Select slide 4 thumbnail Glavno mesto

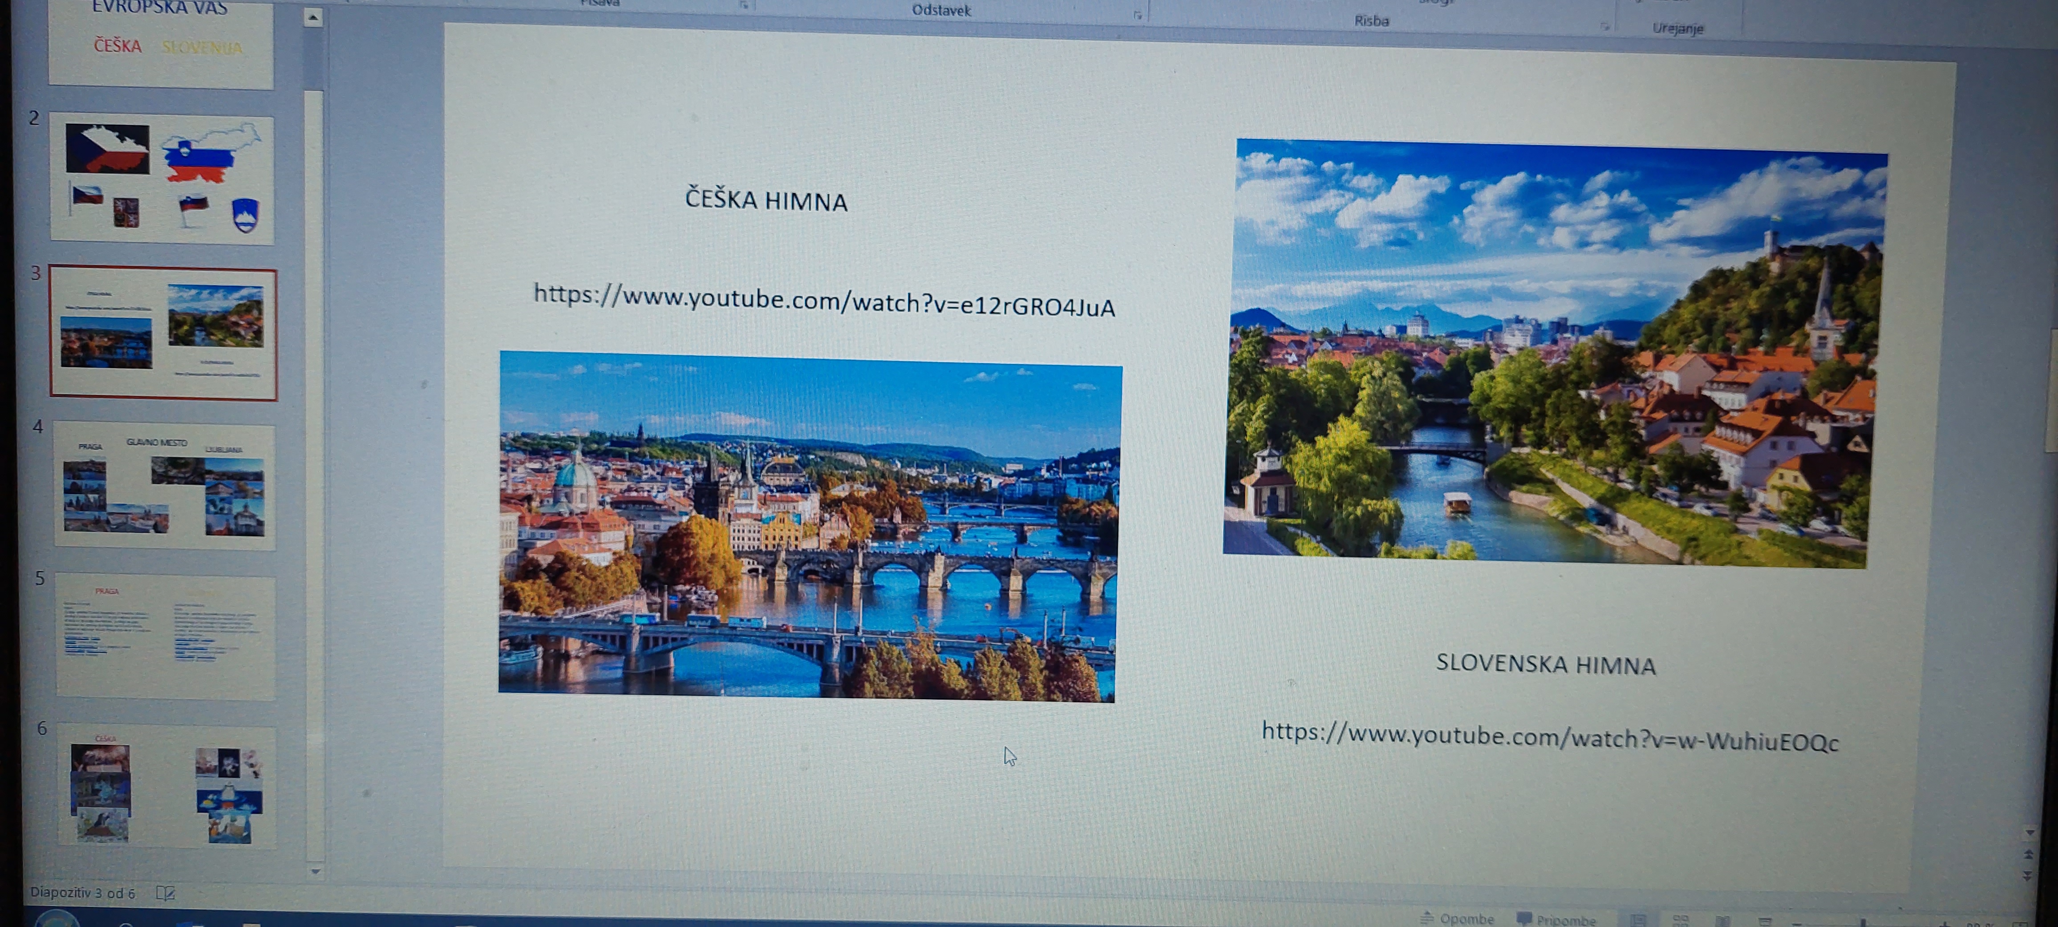point(165,486)
